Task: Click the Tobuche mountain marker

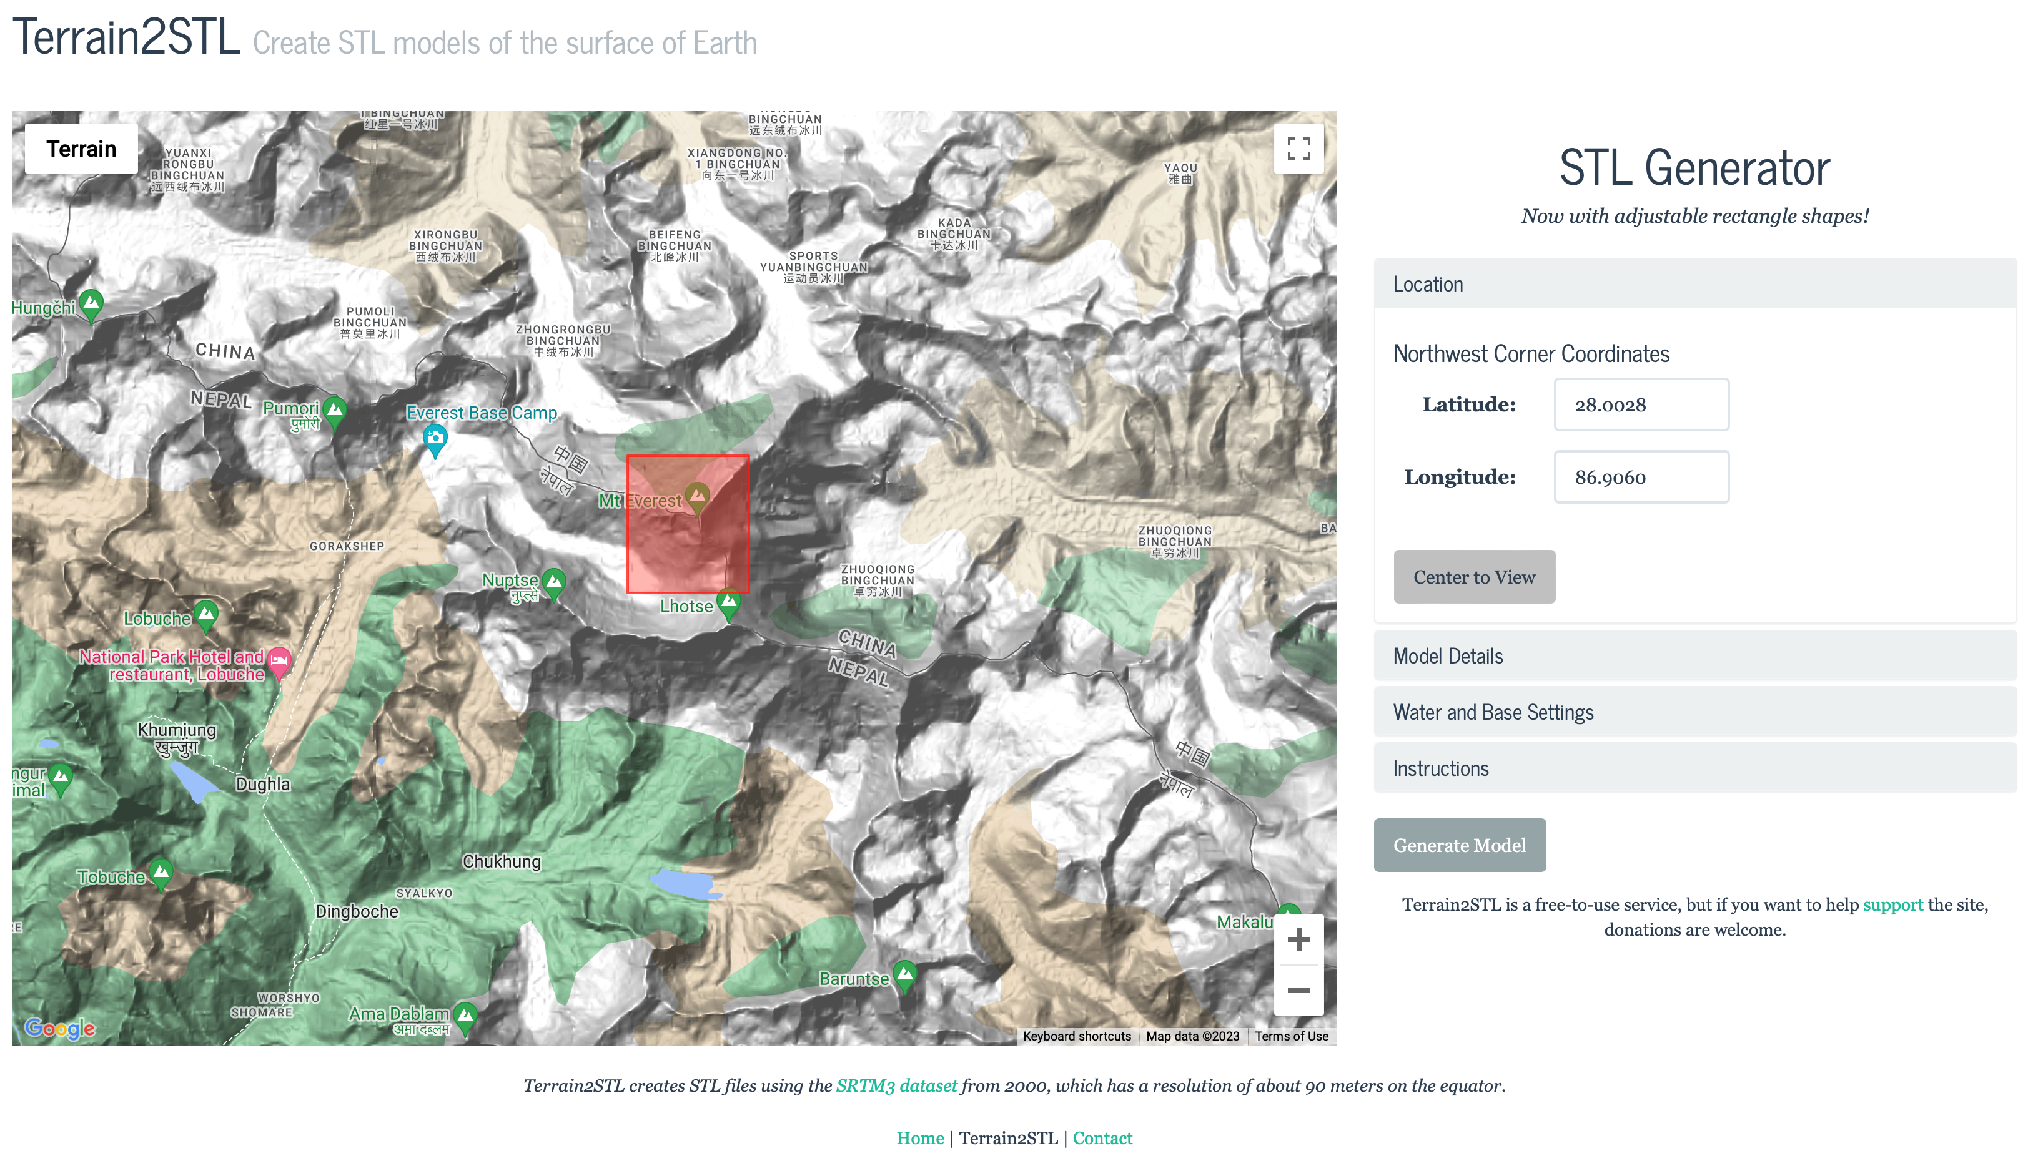Action: click(x=161, y=875)
